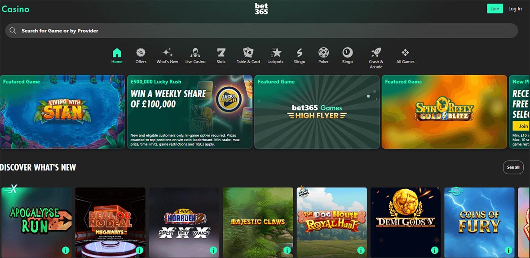This screenshot has width=530, height=258.
Task: Show info for Coins of Fury
Action: [x=508, y=250]
